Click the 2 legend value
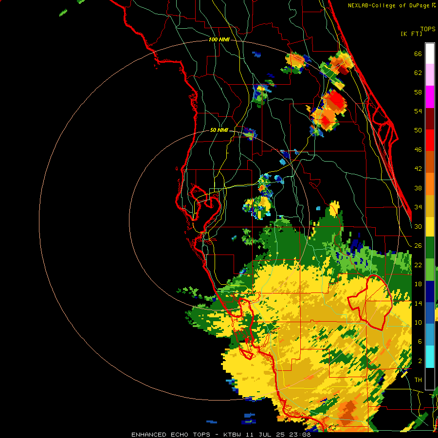The height and width of the screenshot is (438, 438). tap(420, 361)
